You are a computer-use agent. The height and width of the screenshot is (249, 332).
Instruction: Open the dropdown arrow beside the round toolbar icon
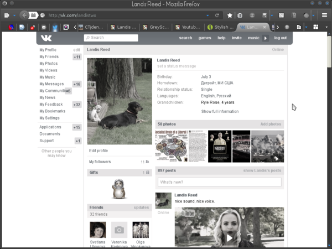pos(313,15)
